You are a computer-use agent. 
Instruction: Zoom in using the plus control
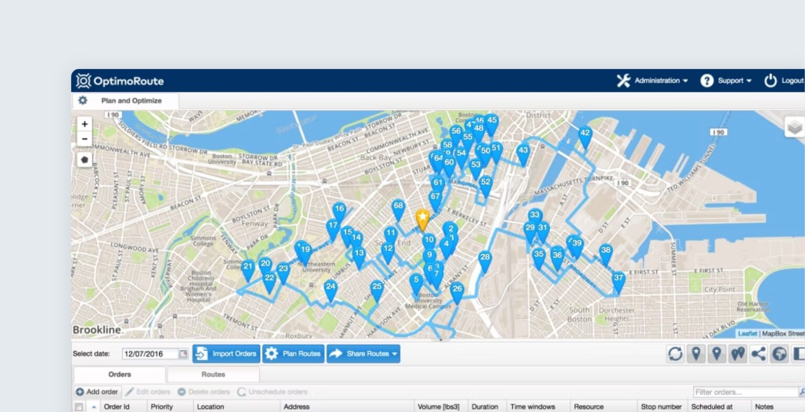(84, 124)
